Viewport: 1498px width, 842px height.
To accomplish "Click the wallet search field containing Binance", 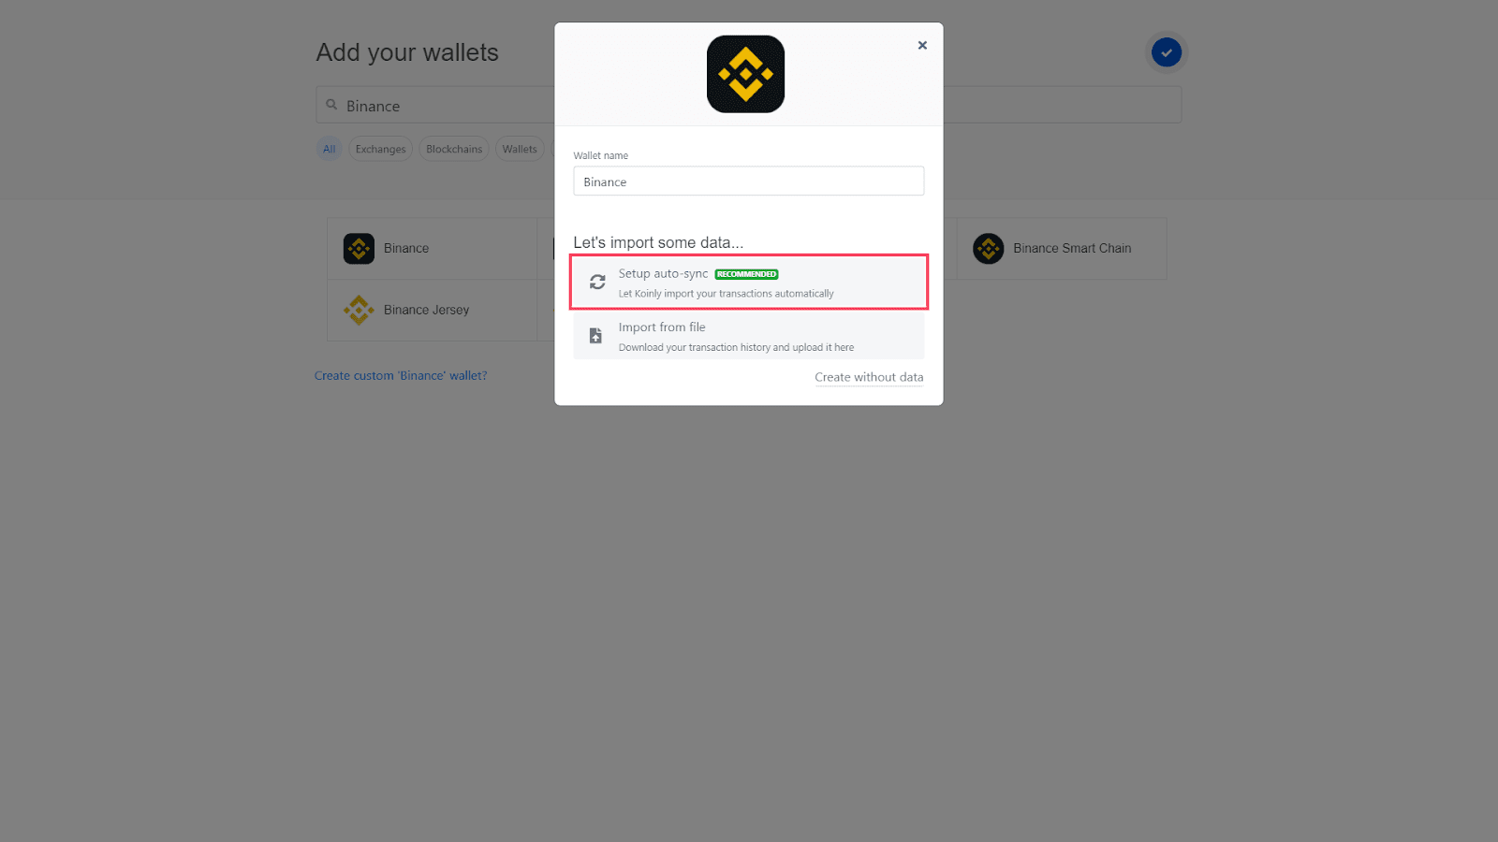I will point(435,105).
